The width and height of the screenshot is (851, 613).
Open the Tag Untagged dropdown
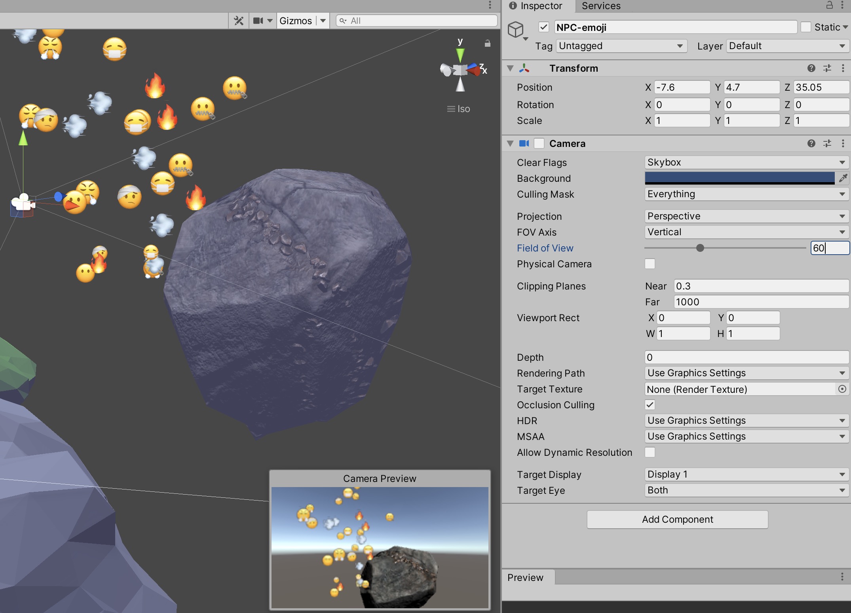pos(621,46)
